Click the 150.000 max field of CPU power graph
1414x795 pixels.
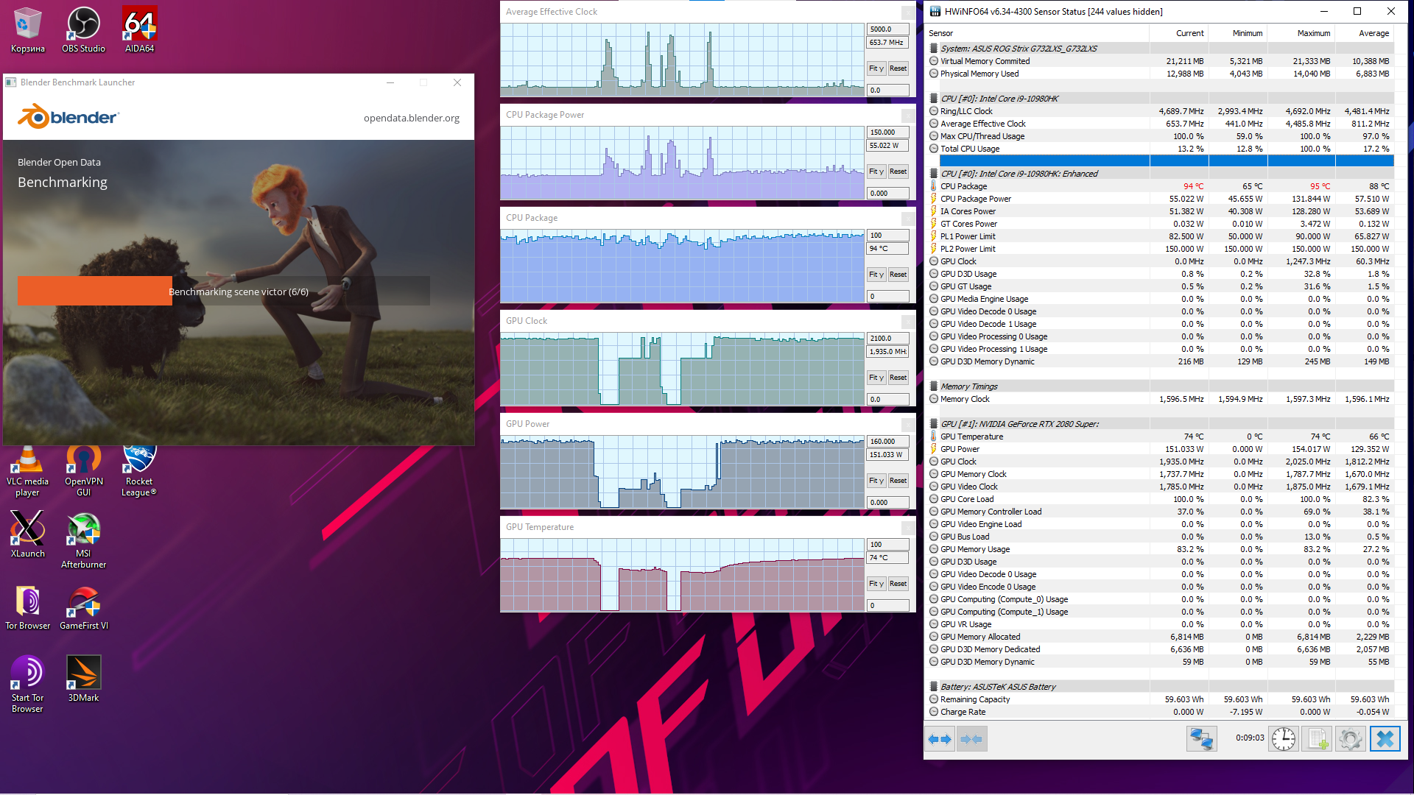pos(887,132)
